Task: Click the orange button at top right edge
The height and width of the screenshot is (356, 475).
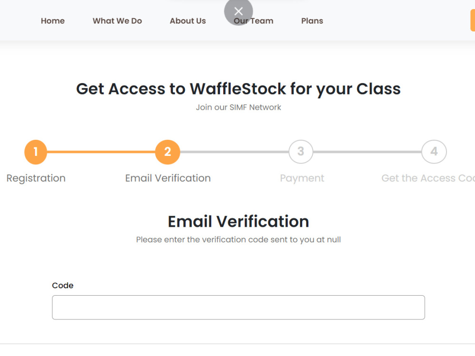Action: (x=473, y=20)
